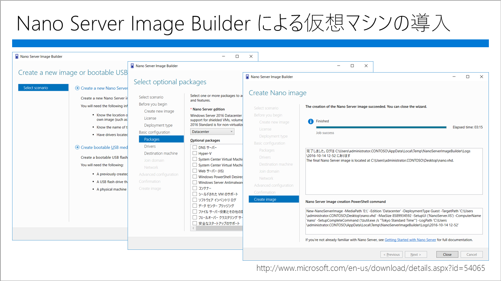Minimize the Create Nano image window

click(453, 77)
